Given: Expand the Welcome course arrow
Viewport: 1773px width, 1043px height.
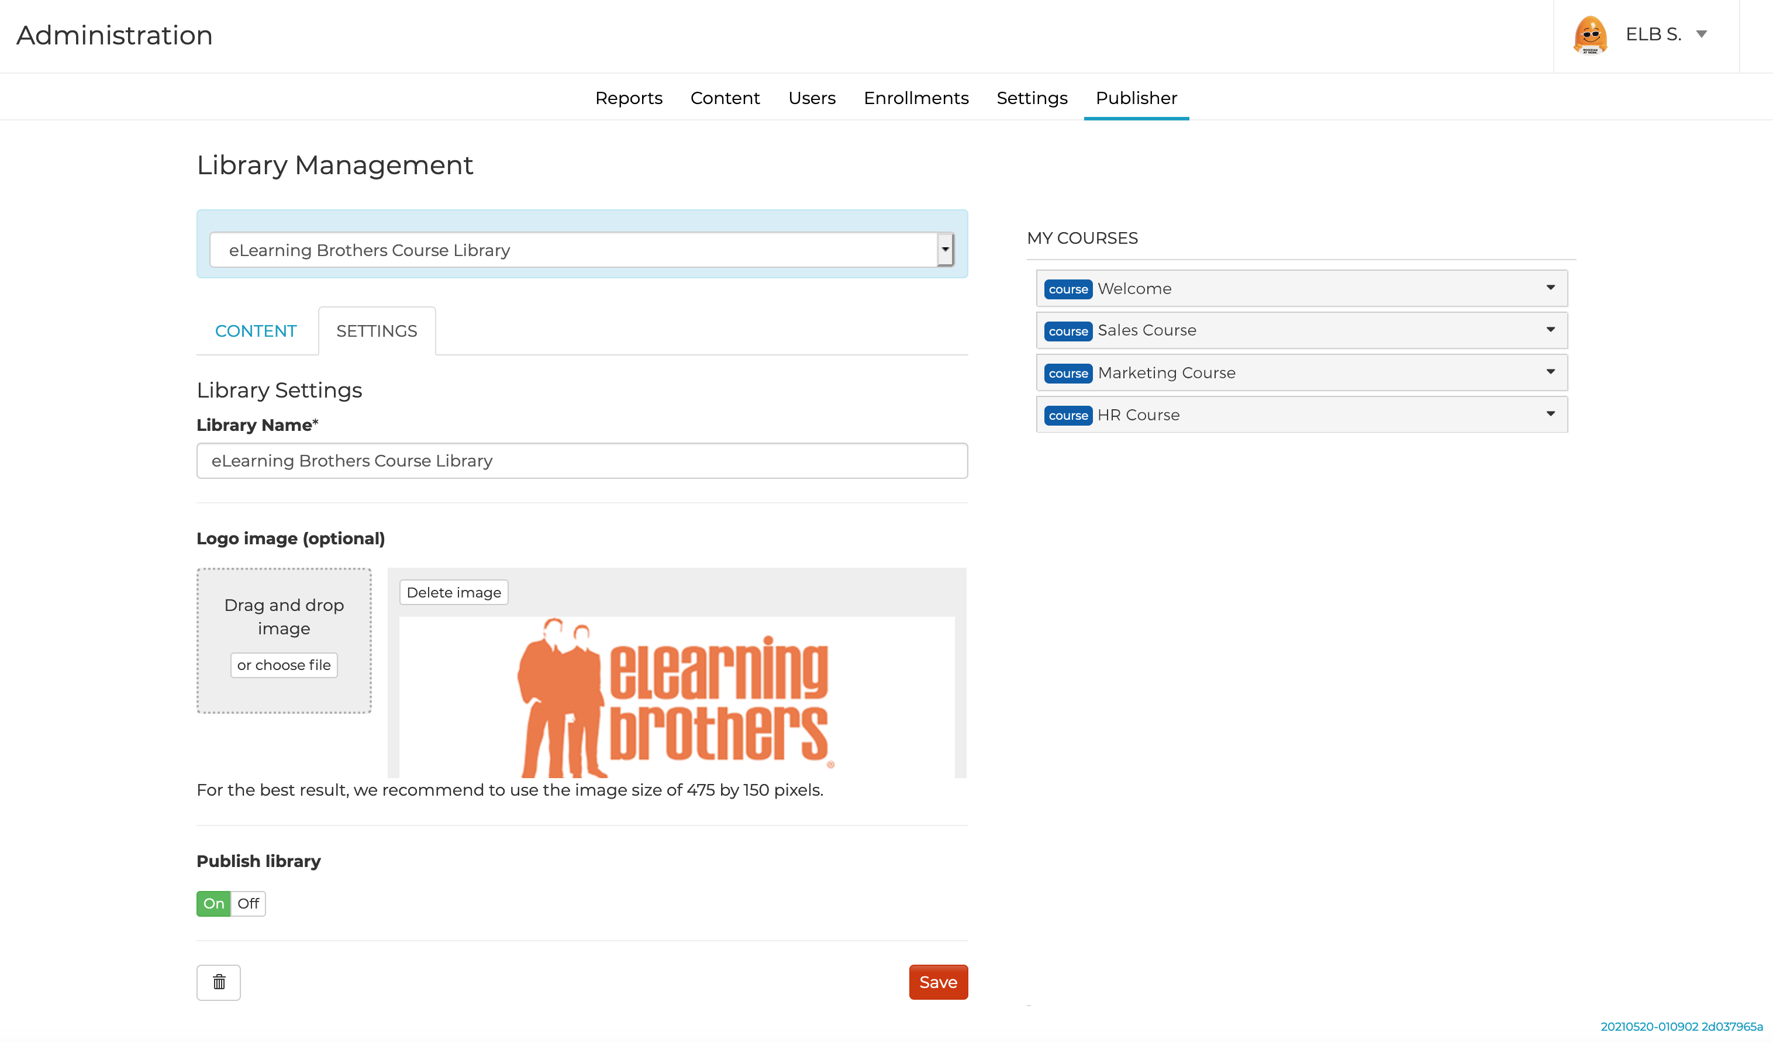Looking at the screenshot, I should pyautogui.click(x=1550, y=288).
